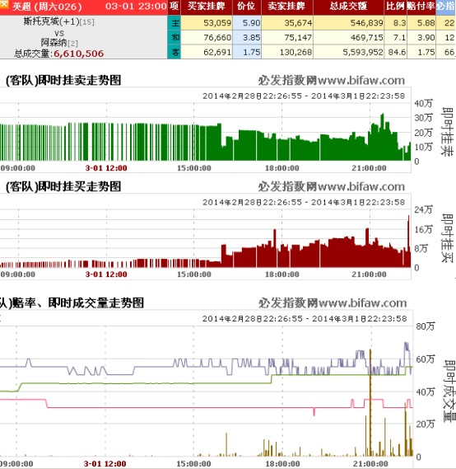Click away team 阿森纳 name
The height and width of the screenshot is (469, 456).
point(54,43)
